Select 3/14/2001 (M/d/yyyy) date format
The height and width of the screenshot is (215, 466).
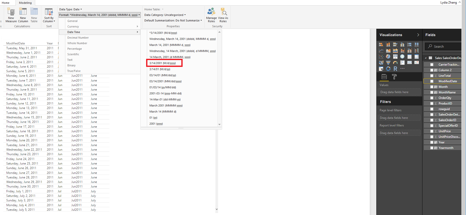[x=163, y=63]
